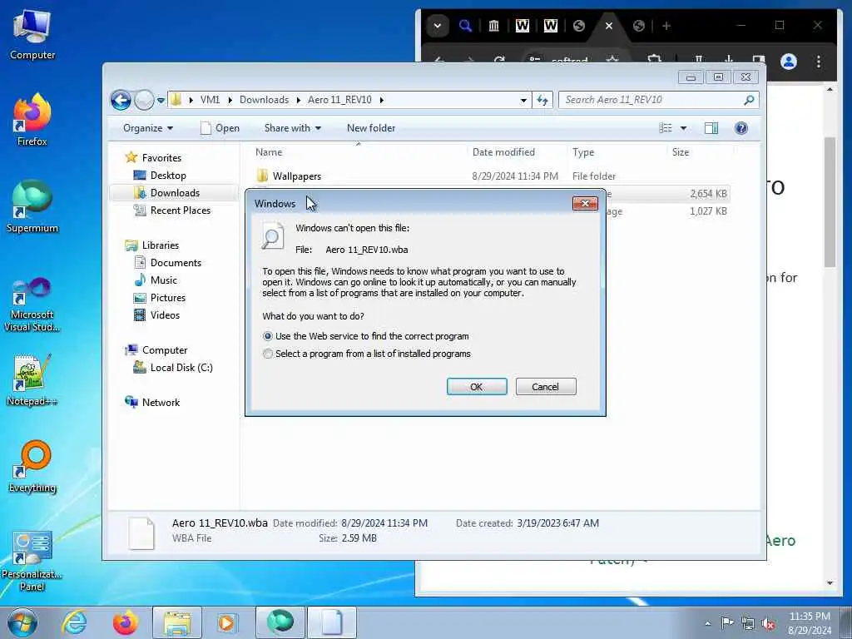
Task: Open the browser tab search dropdown
Action: [x=438, y=26]
